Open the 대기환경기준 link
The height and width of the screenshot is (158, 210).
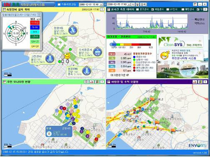[x=120, y=75]
